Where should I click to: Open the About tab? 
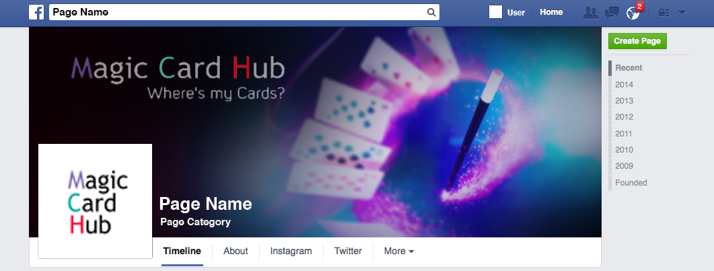click(236, 251)
